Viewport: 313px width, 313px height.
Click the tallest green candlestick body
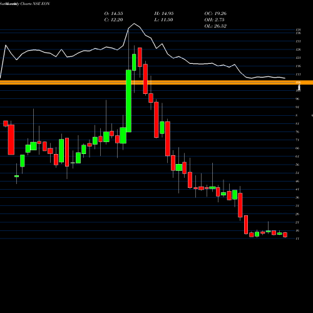(128, 101)
